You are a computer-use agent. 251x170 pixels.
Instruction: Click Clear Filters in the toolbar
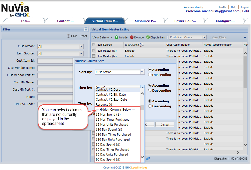(x=219, y=37)
